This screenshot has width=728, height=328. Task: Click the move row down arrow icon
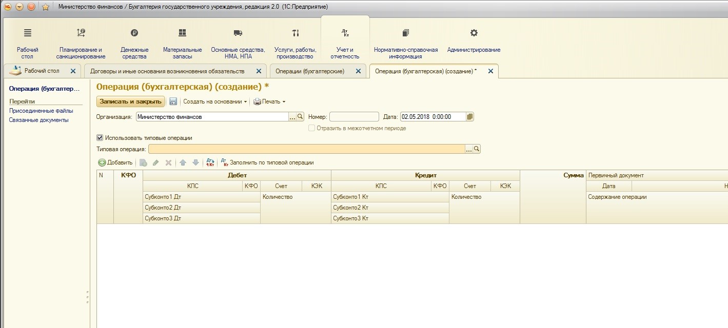click(195, 162)
